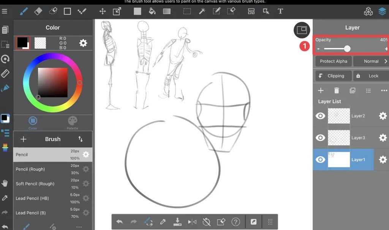Click the Divide/panel layout tool
The width and height of the screenshot is (389, 230).
click(251, 11)
